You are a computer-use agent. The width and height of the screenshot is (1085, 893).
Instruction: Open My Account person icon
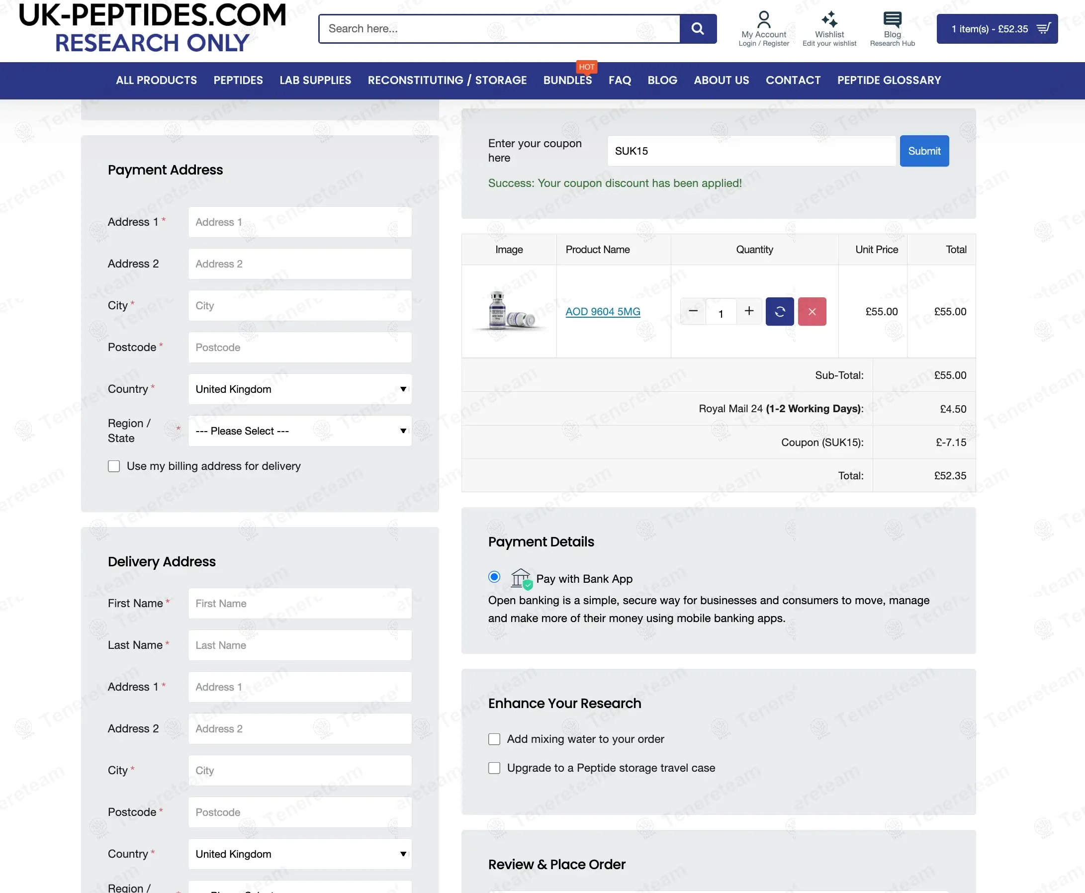click(763, 19)
